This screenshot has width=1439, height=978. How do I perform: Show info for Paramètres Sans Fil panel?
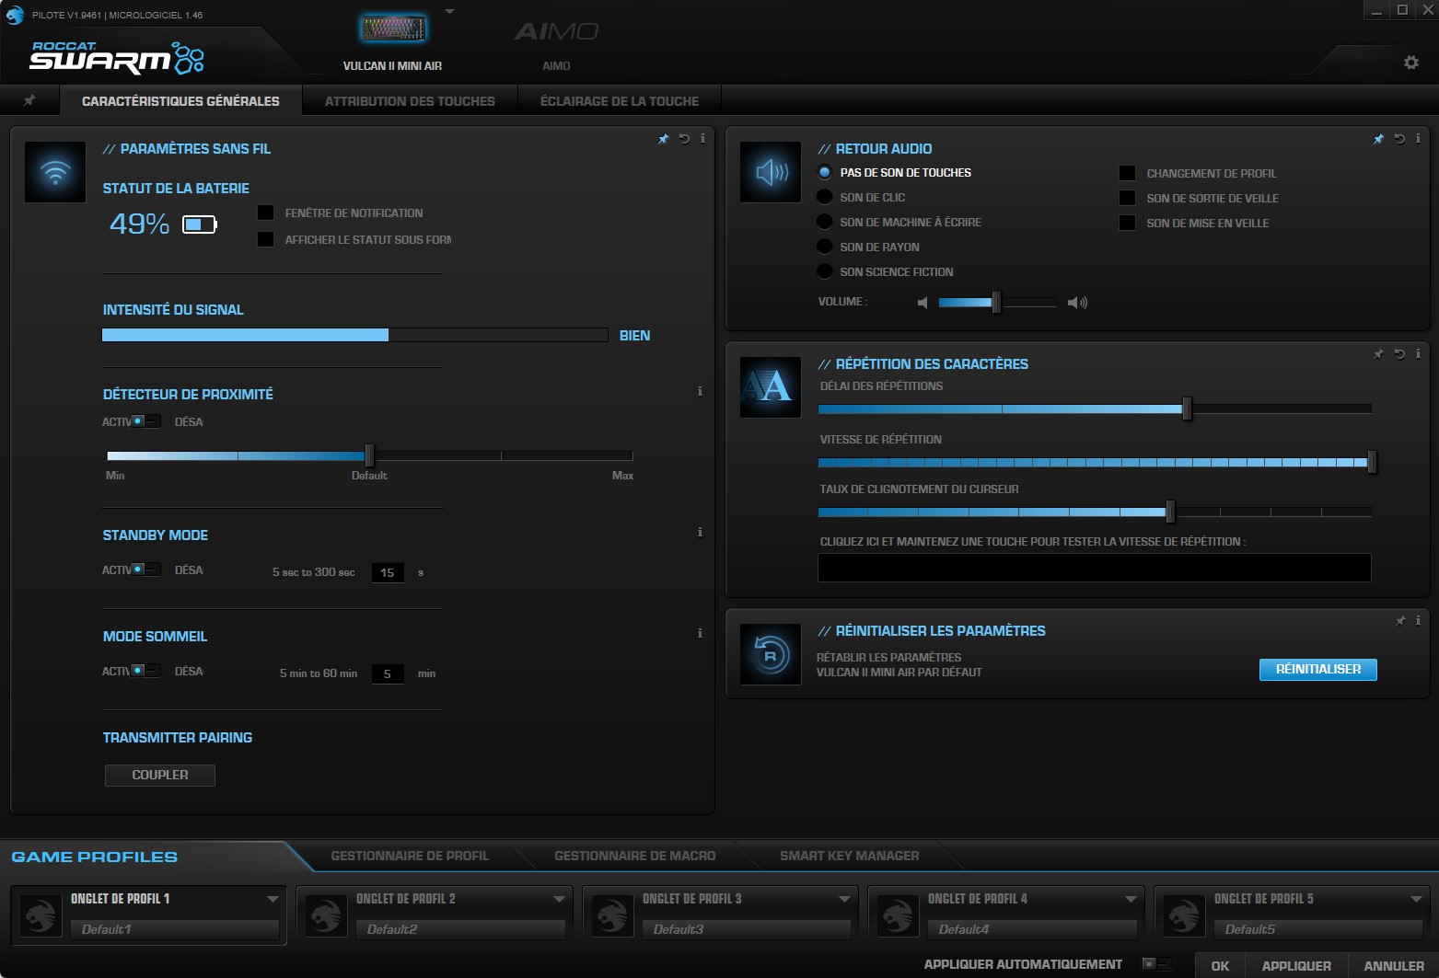[702, 139]
